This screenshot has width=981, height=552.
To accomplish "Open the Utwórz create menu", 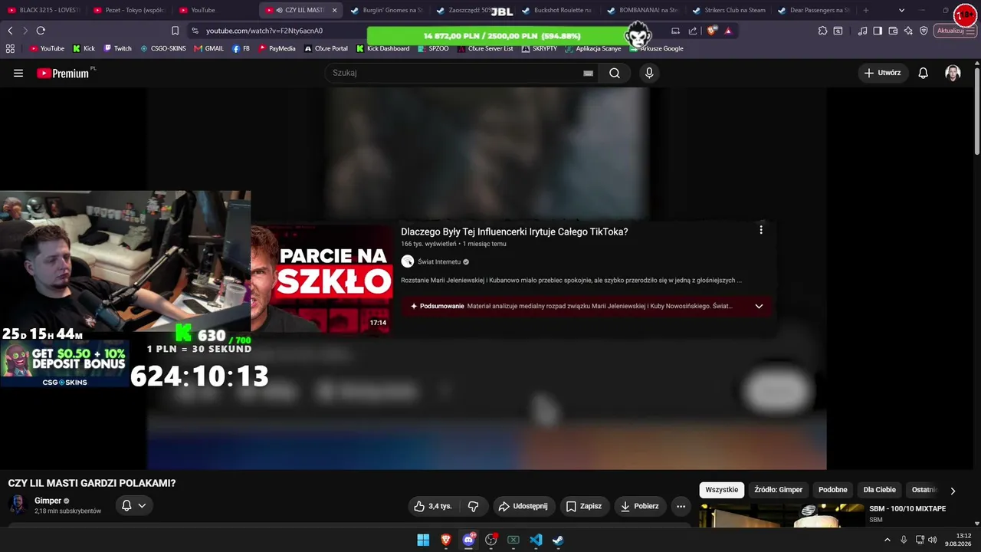I will pos(882,73).
